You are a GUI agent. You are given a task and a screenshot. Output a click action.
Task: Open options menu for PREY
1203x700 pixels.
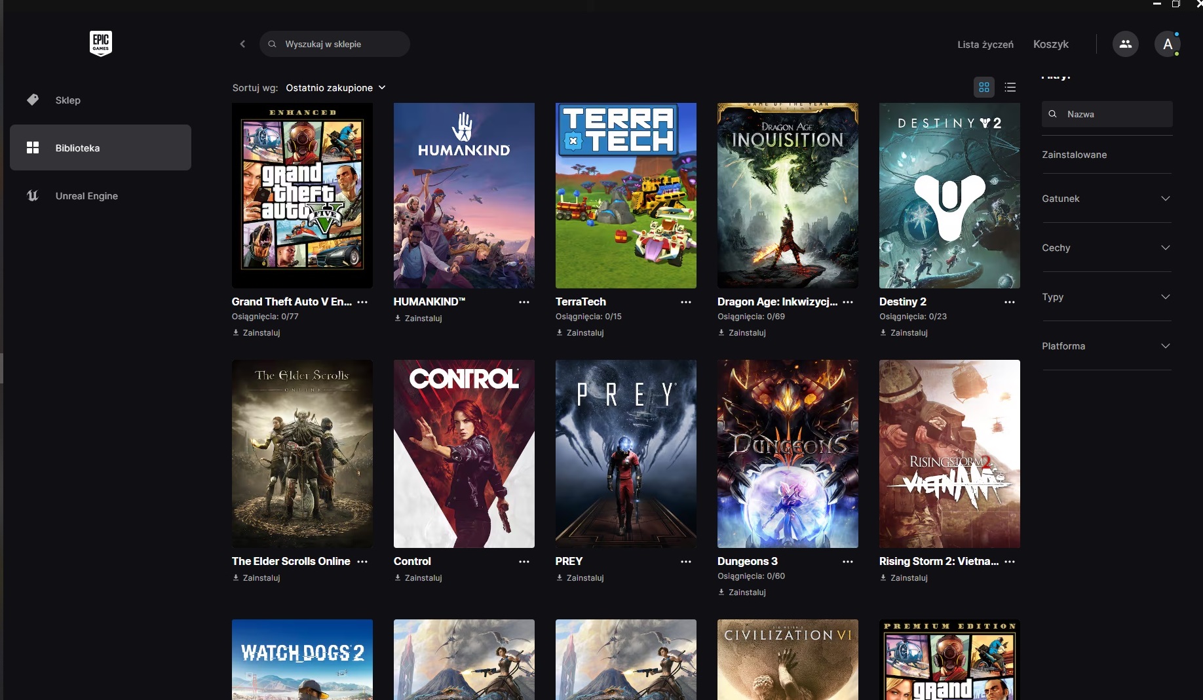686,562
